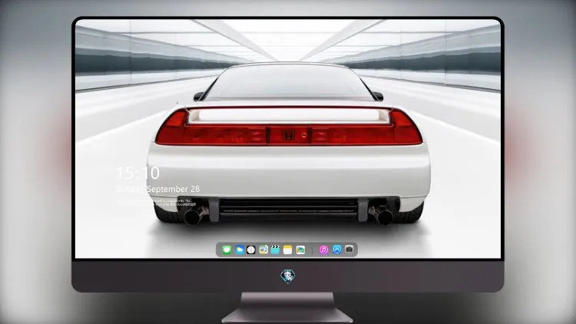The width and height of the screenshot is (576, 324).
Task: Open the Camera app in the dock
Action: [x=349, y=250]
